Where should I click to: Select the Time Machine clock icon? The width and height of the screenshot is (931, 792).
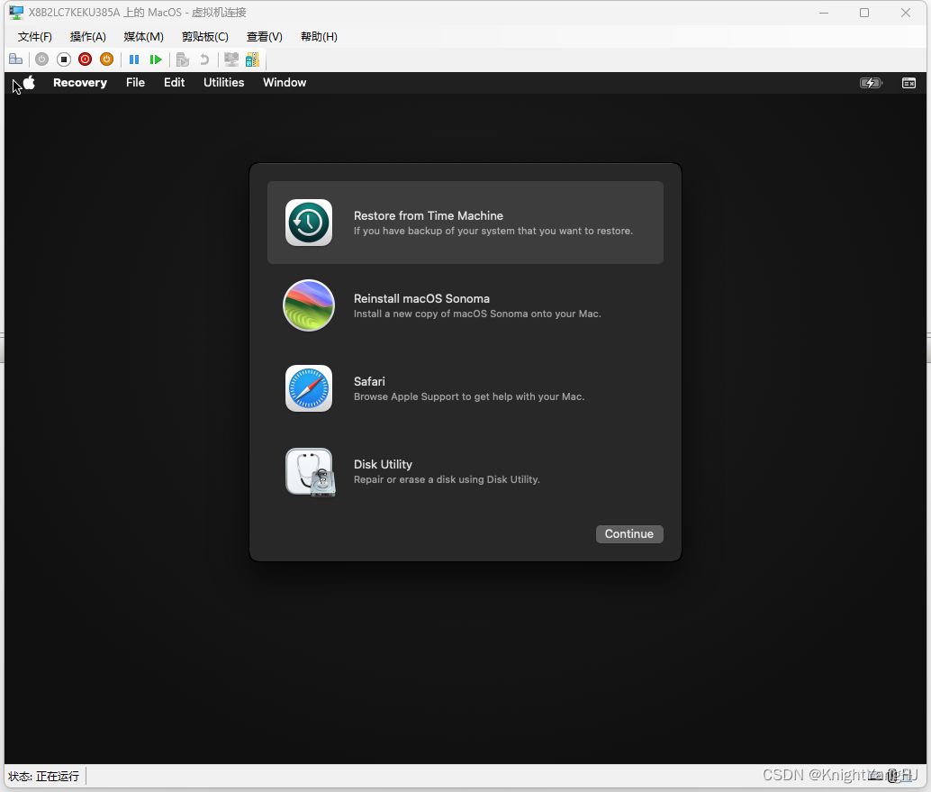309,223
